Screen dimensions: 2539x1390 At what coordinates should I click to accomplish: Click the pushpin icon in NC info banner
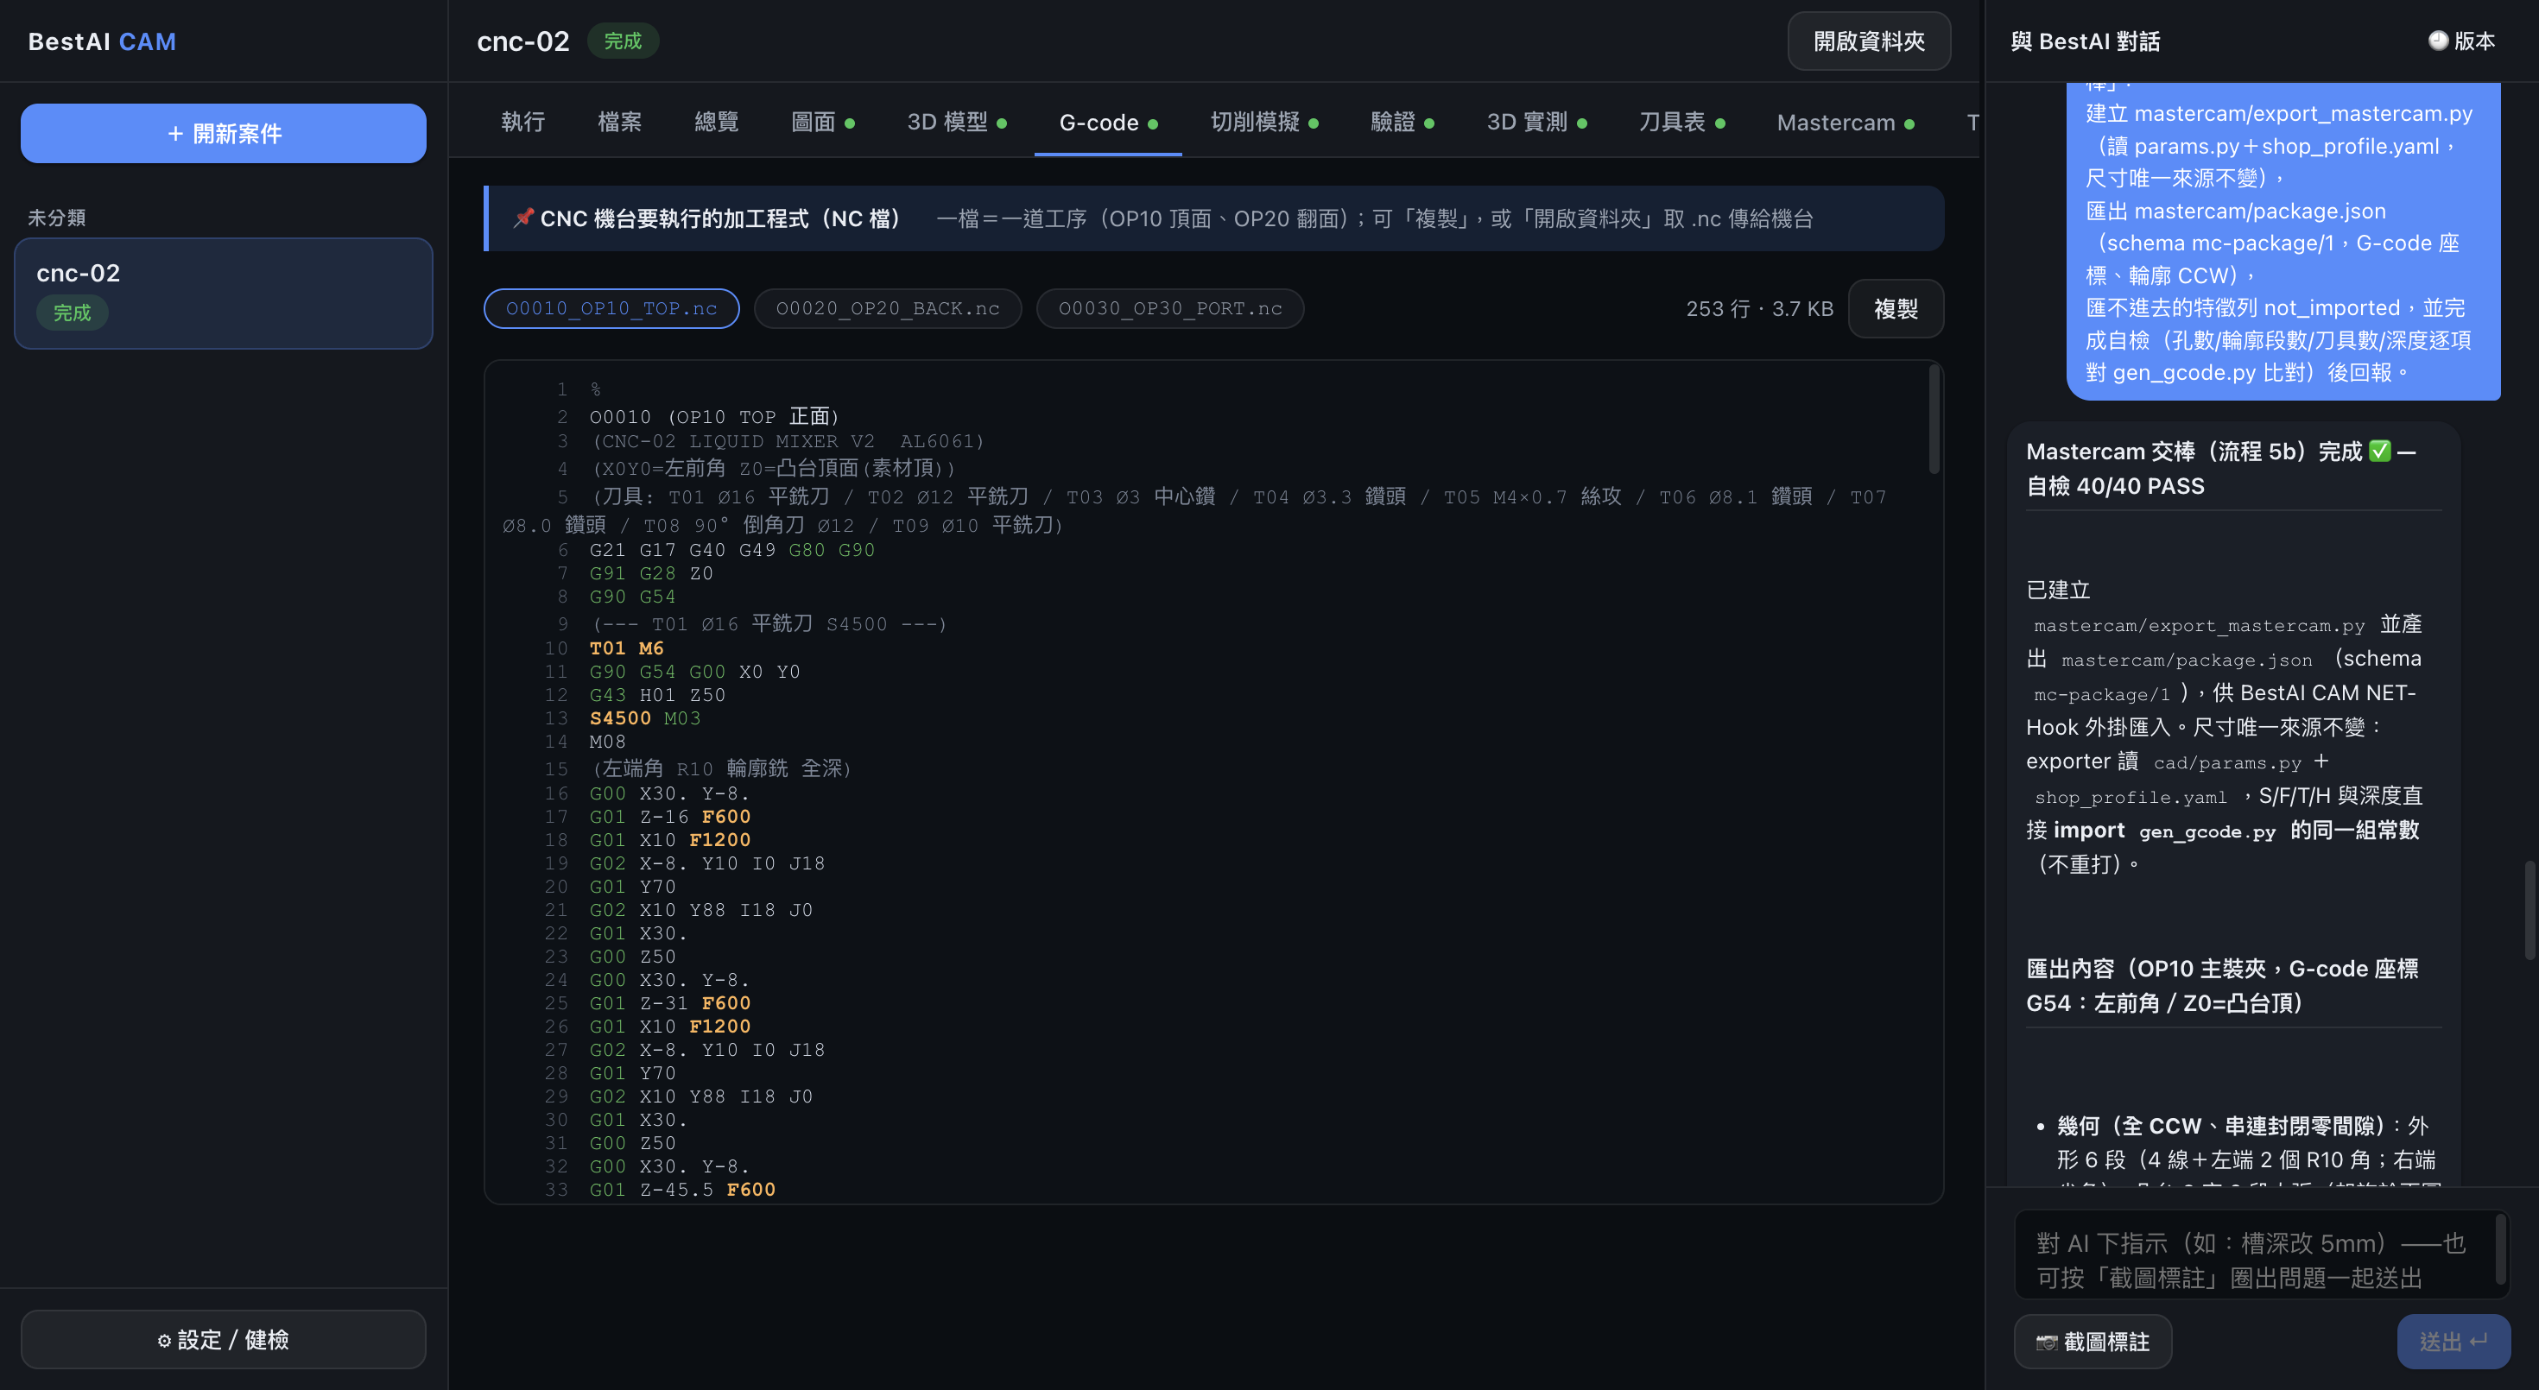tap(522, 218)
